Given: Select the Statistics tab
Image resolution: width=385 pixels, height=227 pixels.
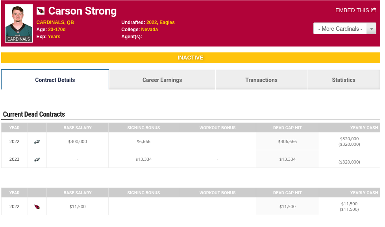Looking at the screenshot, I should click(344, 80).
